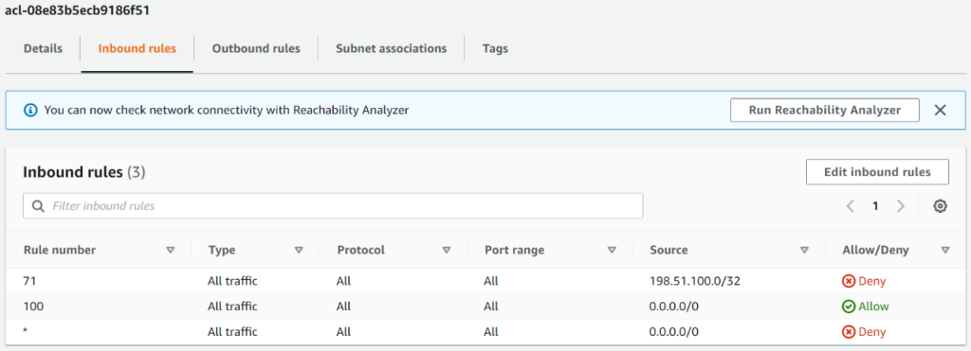Click All traffic type for rule 100

(233, 307)
